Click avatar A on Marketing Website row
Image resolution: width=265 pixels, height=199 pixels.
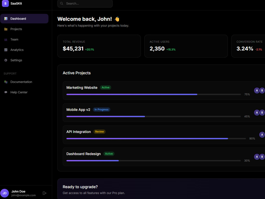click(x=257, y=90)
